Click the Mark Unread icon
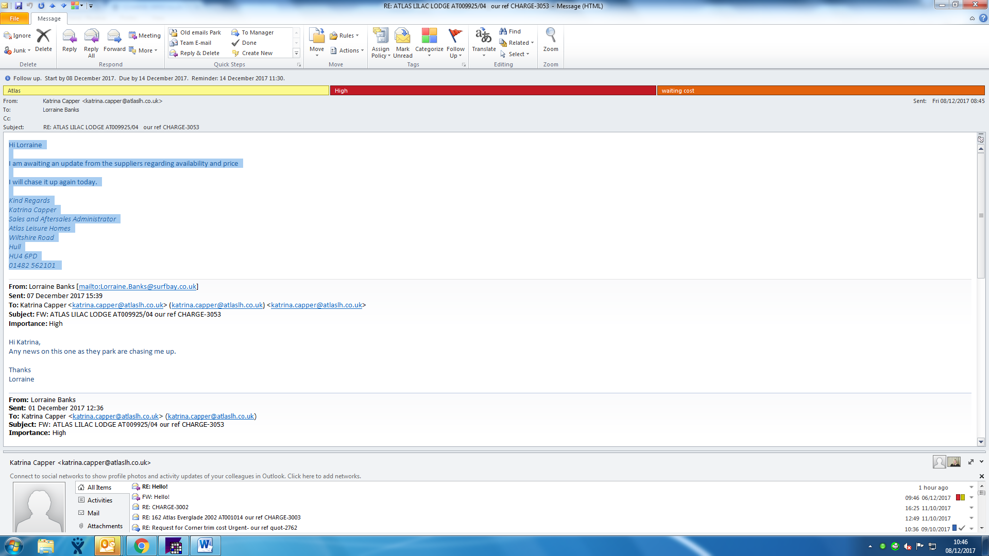This screenshot has height=556, width=989. click(x=402, y=37)
